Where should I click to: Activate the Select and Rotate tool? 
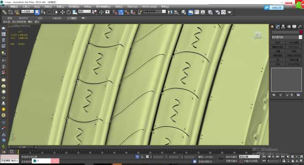(68, 12)
